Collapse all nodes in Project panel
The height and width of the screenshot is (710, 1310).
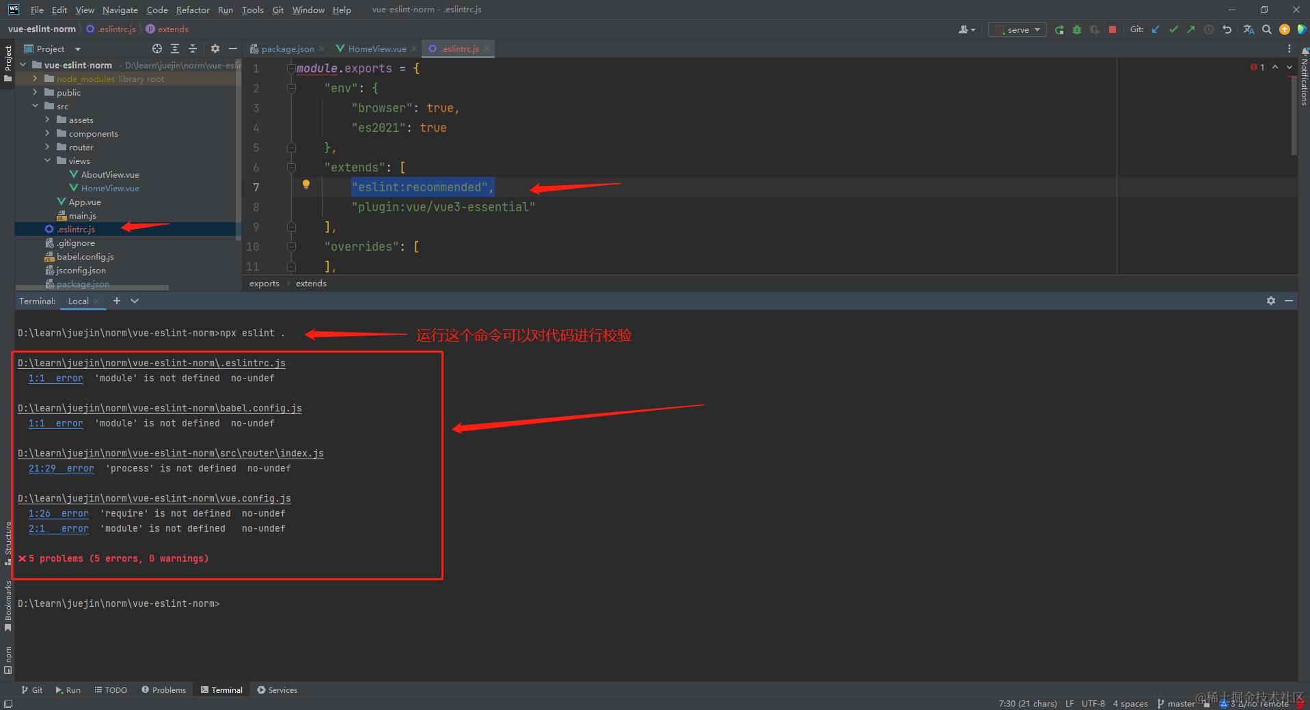point(193,49)
